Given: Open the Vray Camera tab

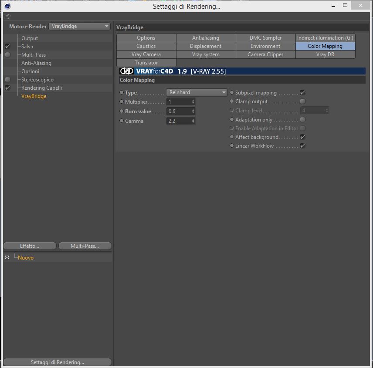Looking at the screenshot, I should tap(146, 54).
